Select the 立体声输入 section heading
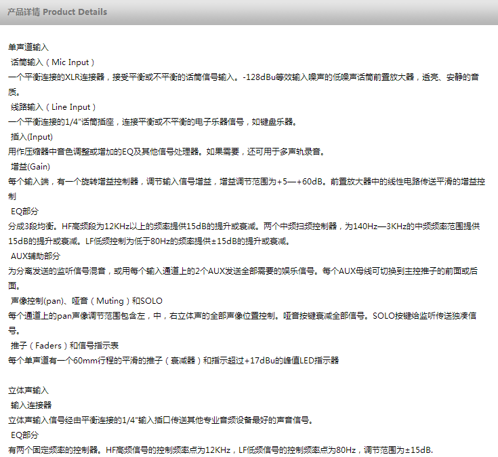The height and width of the screenshot is (457, 498). tap(28, 391)
